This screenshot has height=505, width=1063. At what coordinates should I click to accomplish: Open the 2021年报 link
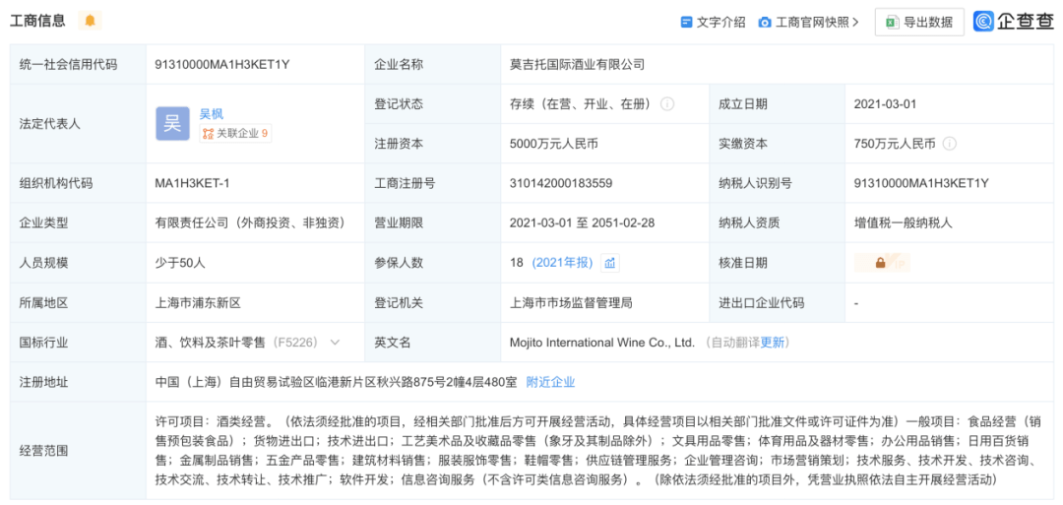562,263
